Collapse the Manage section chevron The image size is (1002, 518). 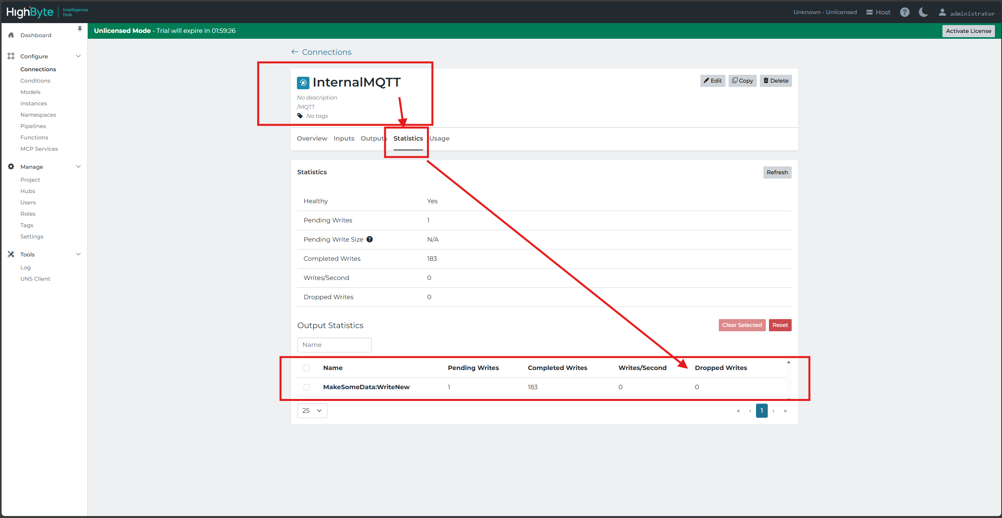pyautogui.click(x=78, y=166)
